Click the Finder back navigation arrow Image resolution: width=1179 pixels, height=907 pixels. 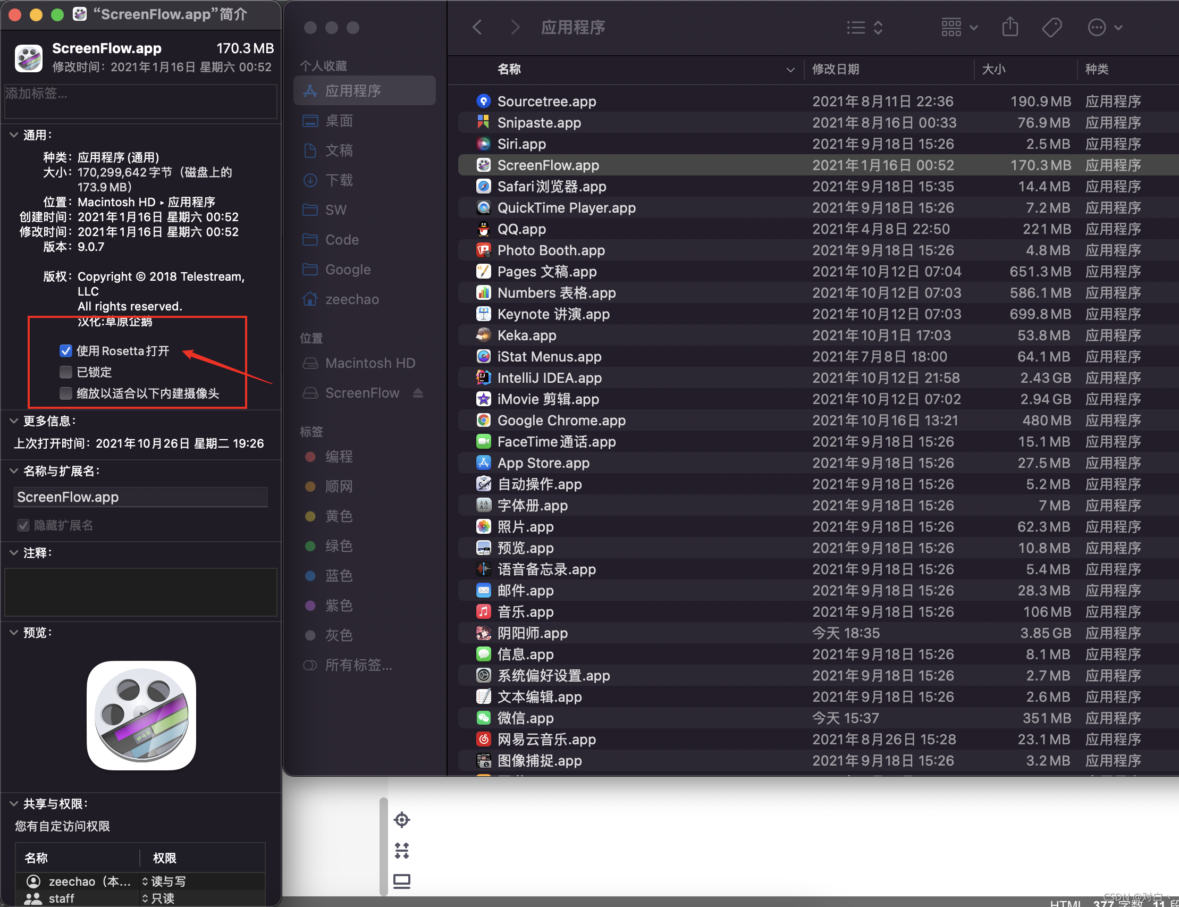pos(477,27)
